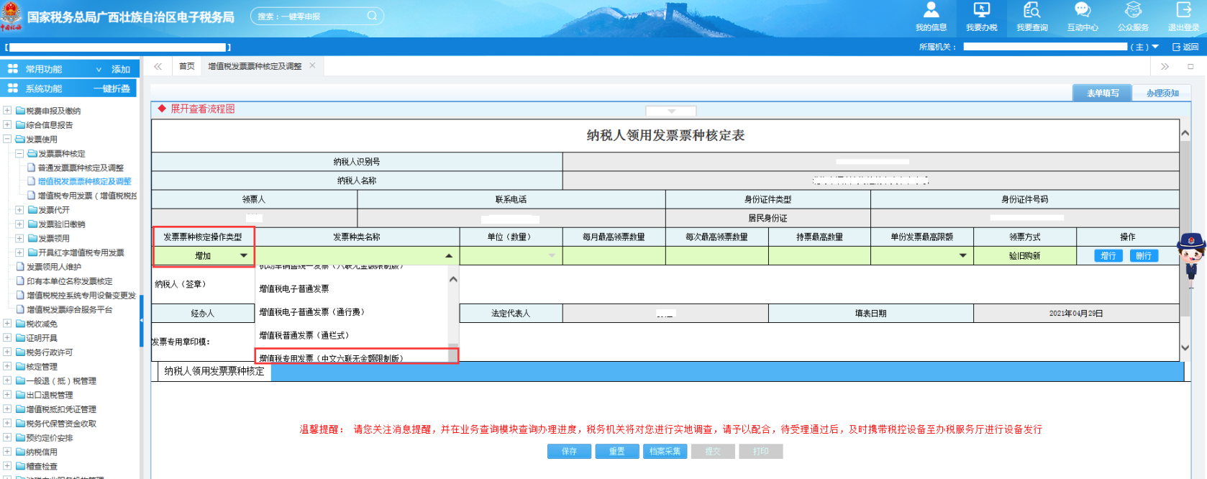Click the 增行 button
Viewport: 1207px width, 479px height.
click(1108, 256)
